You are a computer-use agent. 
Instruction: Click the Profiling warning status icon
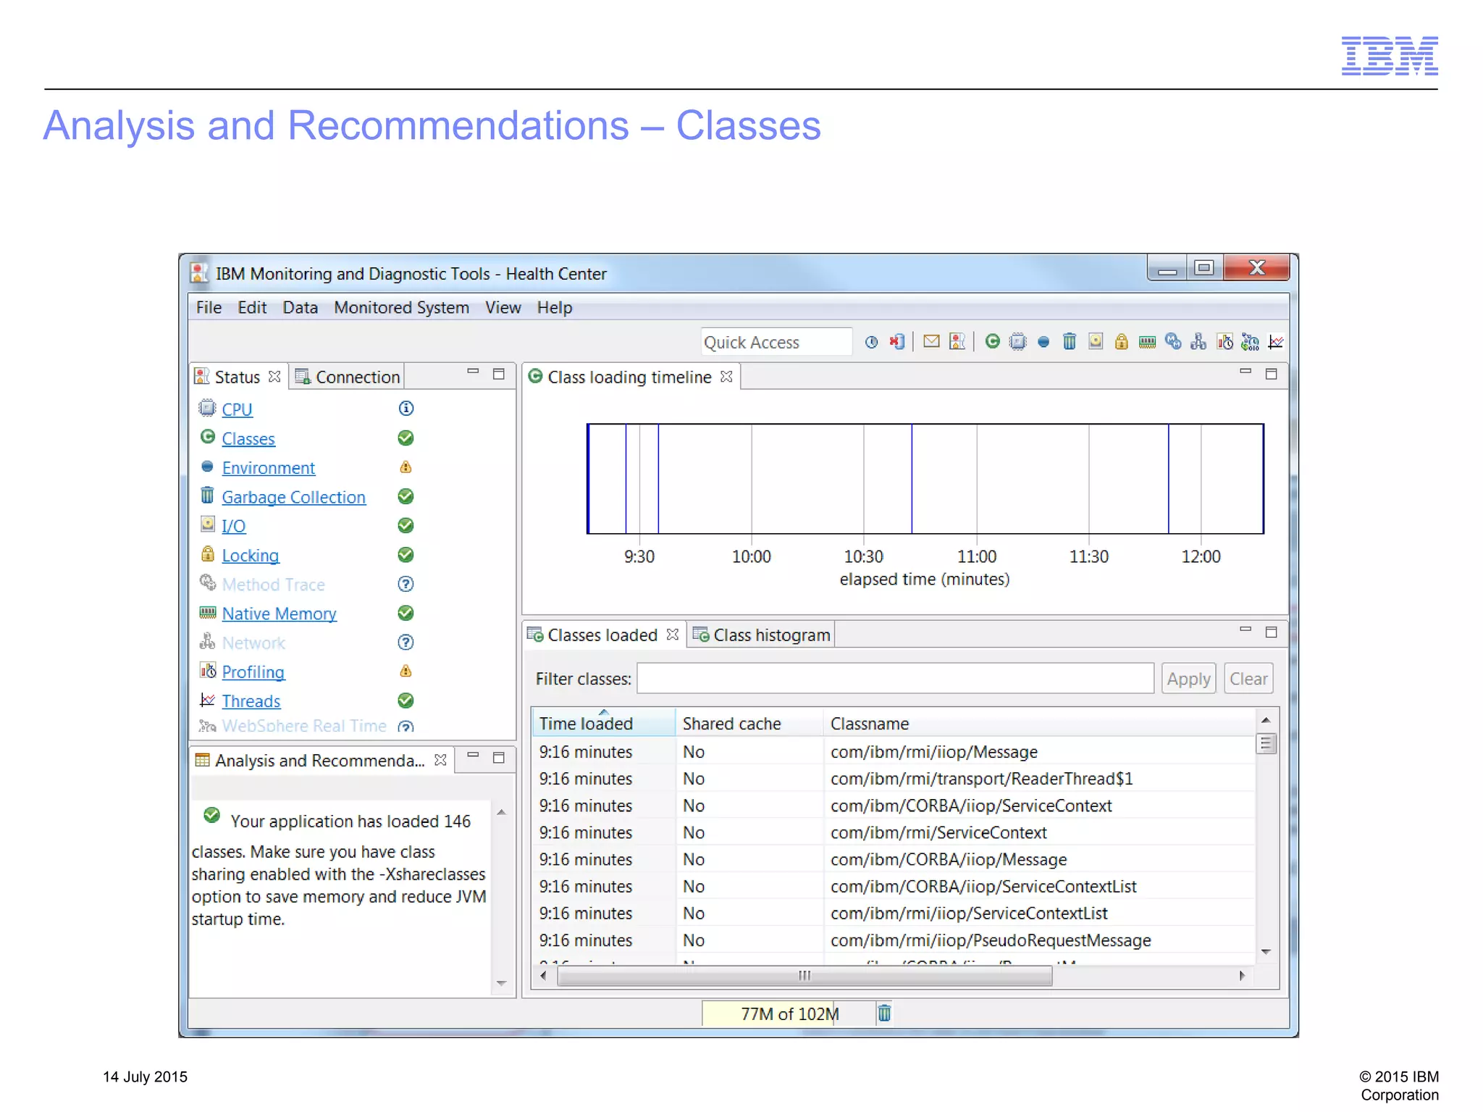tap(406, 672)
